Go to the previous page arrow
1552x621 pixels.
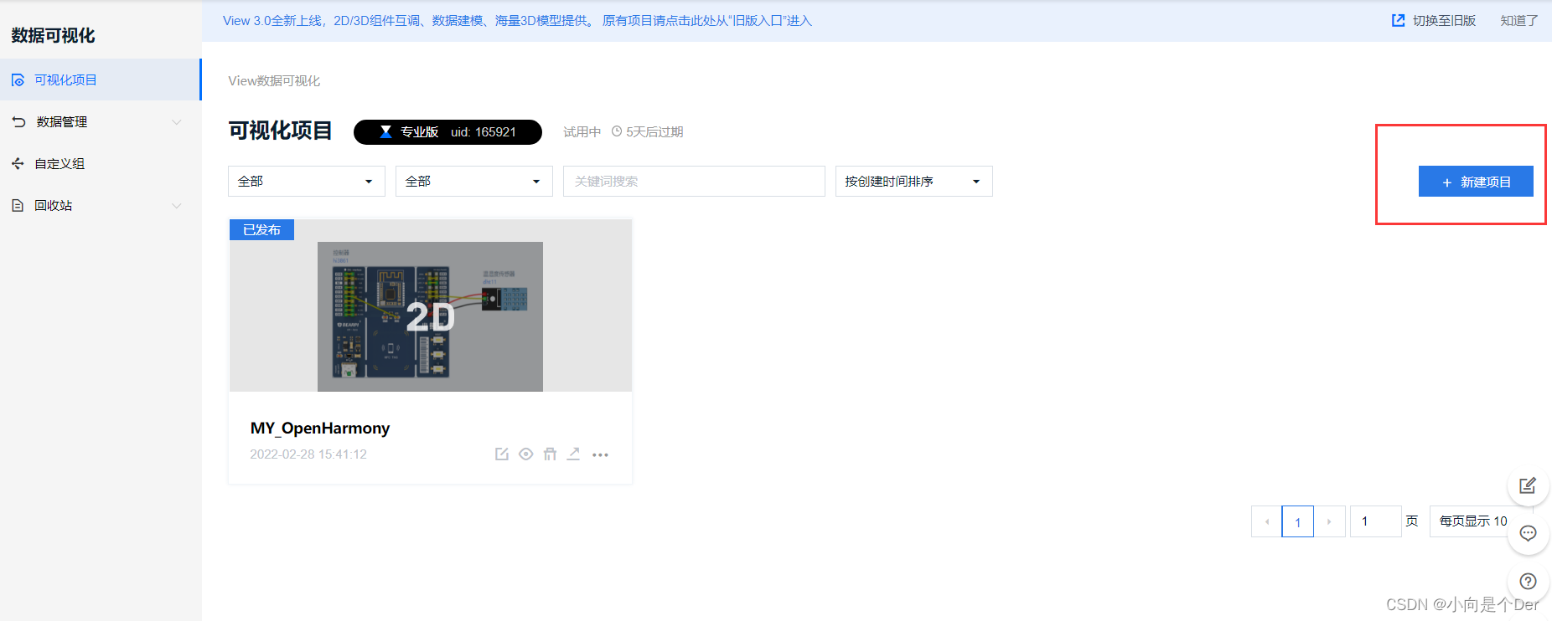tap(1266, 521)
